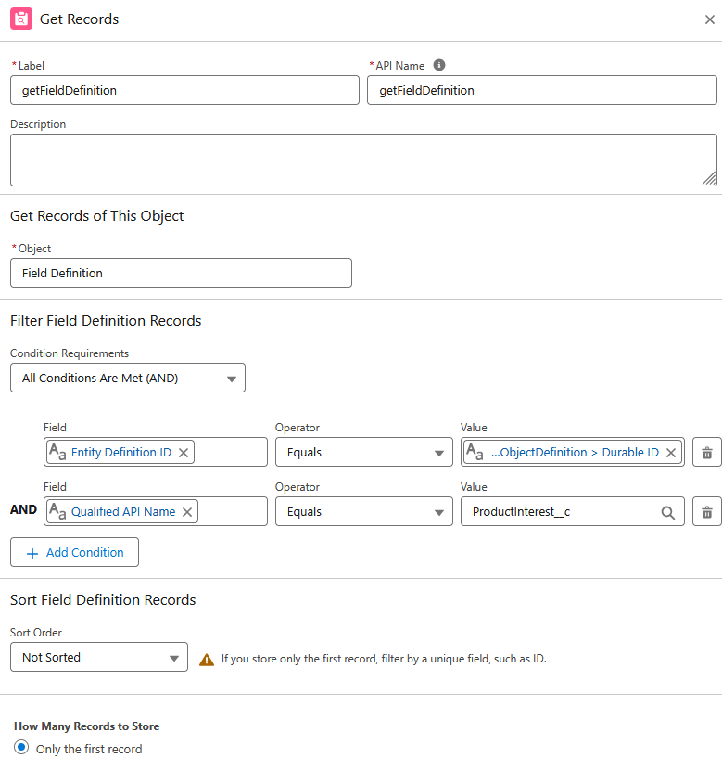Open the Condition Requirements dropdown
This screenshot has width=722, height=758.
[128, 378]
